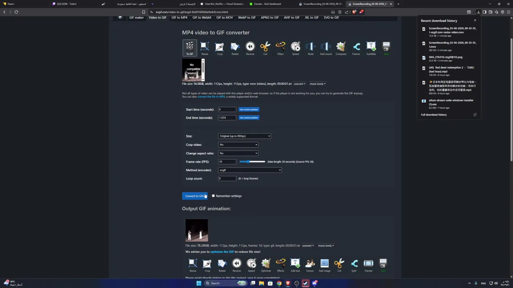The height and width of the screenshot is (288, 513).
Task: Open Full download history link
Action: 434,115
